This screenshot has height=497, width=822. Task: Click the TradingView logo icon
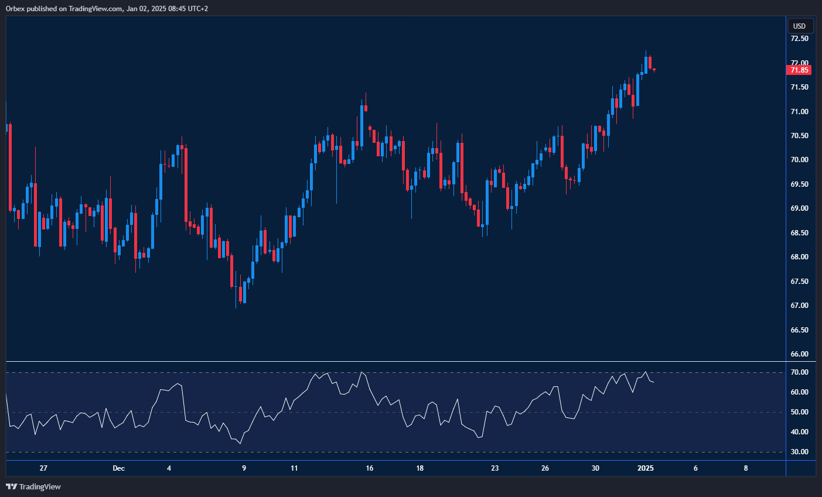click(x=11, y=486)
